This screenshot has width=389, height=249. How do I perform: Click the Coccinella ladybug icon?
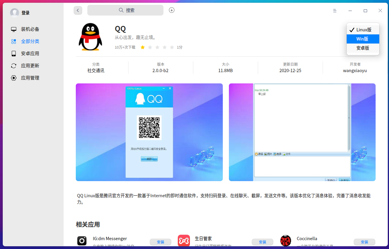click(x=286, y=241)
